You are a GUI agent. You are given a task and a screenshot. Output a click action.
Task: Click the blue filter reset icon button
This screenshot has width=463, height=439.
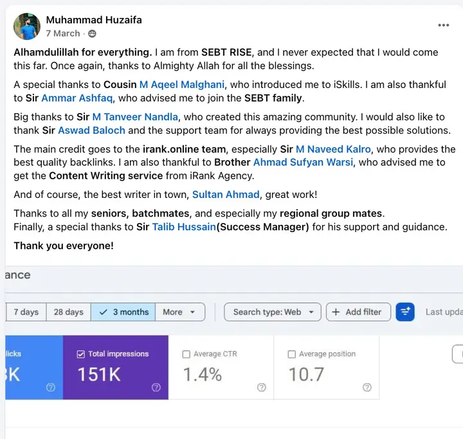point(405,312)
